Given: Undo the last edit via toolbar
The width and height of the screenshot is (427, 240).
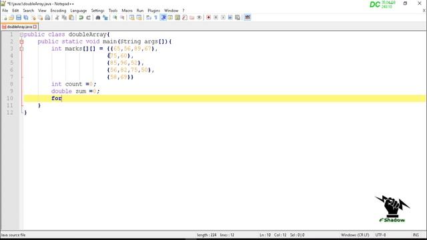Looking at the screenshot, I should 81,17.
